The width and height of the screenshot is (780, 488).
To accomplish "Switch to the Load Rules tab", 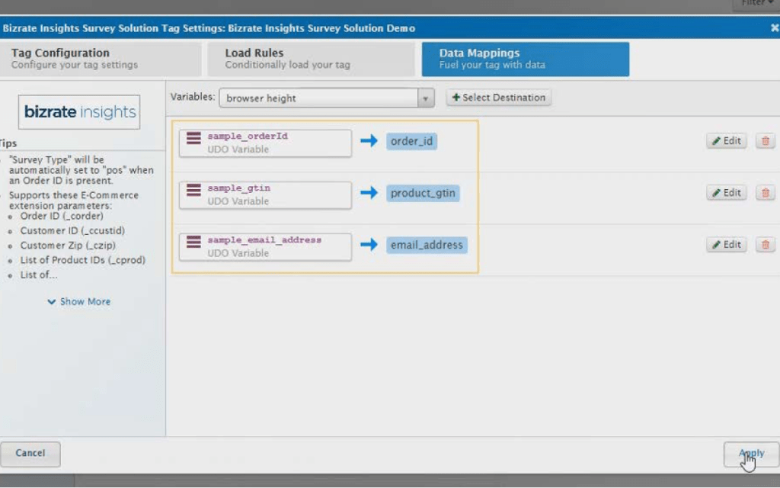I will pos(311,59).
